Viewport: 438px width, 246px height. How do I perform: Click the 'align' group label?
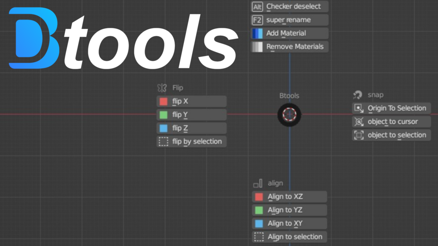(x=275, y=183)
